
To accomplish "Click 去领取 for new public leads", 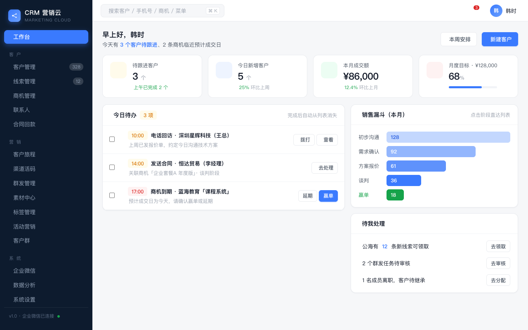I will click(x=498, y=246).
